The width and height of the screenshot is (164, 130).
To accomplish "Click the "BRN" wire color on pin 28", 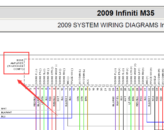I will pyautogui.click(x=133, y=99).
